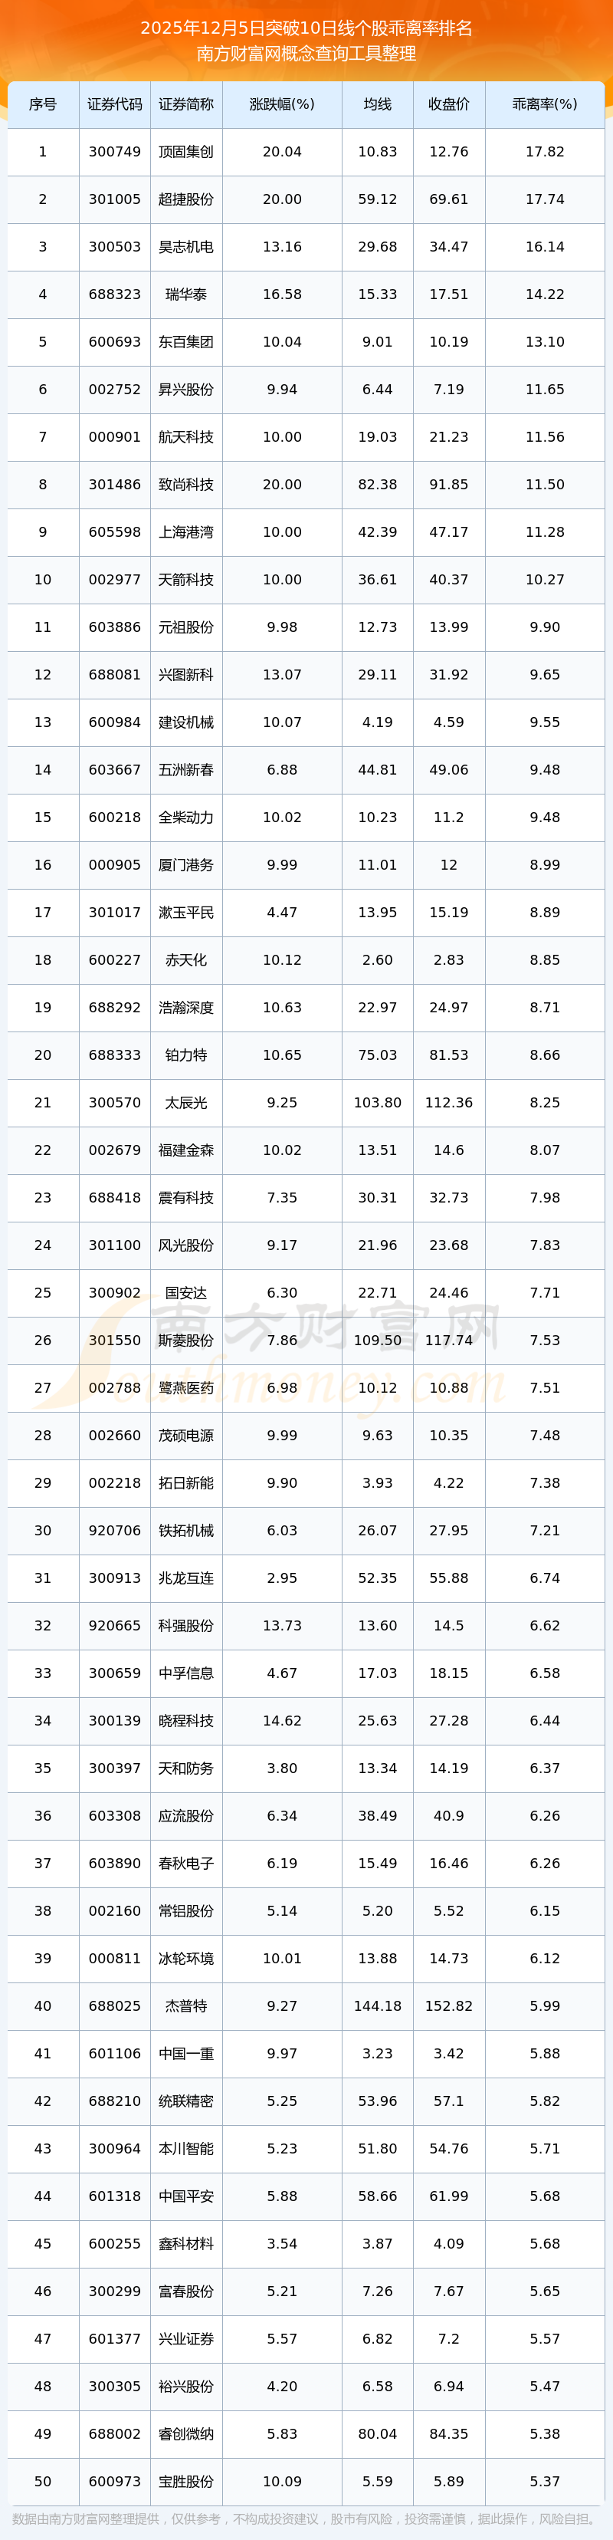
Task: Select stock name 赤天化
Action: pos(186,959)
